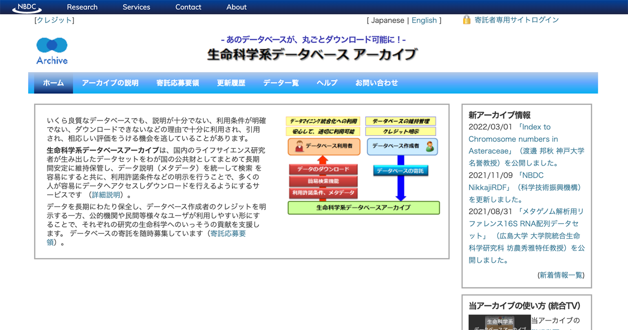The height and width of the screenshot is (330, 628).
Task: Open the 詳細説明 link
Action: (x=106, y=195)
